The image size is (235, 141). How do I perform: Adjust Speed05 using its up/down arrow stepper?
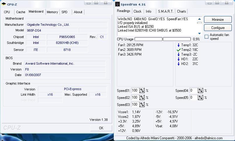tap(201, 97)
